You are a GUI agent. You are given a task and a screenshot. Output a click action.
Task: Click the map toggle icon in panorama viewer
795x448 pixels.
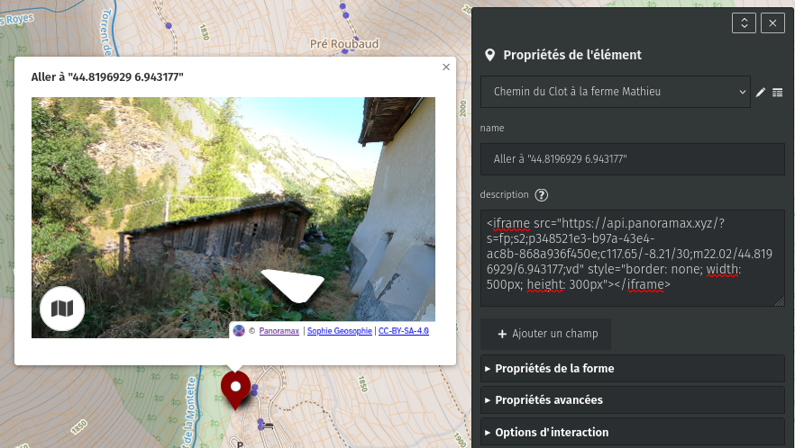62,309
